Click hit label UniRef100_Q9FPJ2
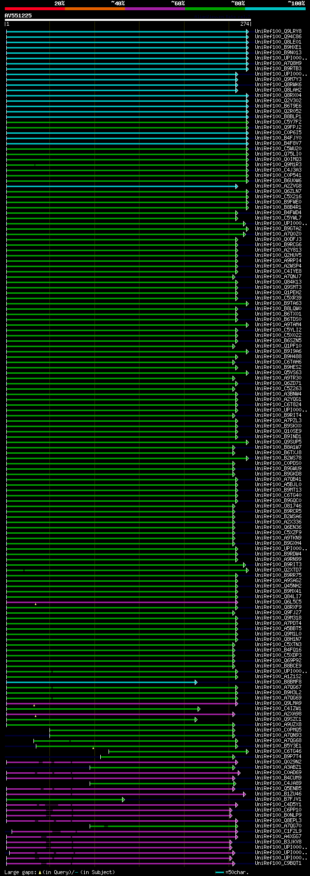The width and height of the screenshot is (310, 876). [x=278, y=127]
